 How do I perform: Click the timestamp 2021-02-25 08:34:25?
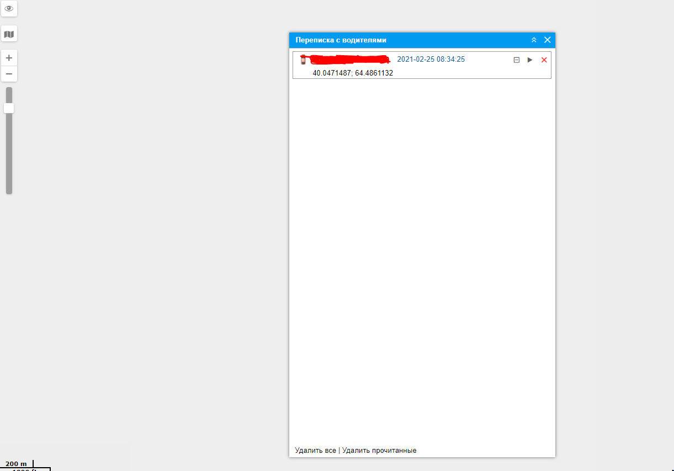(431, 60)
